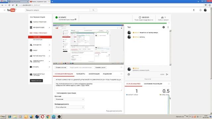Open the YouTube hamburger guide menu

[4, 10]
